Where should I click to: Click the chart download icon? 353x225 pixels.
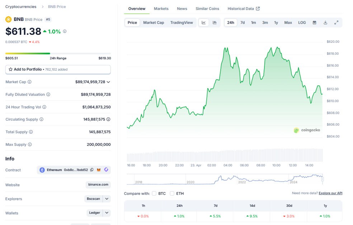pyautogui.click(x=325, y=23)
